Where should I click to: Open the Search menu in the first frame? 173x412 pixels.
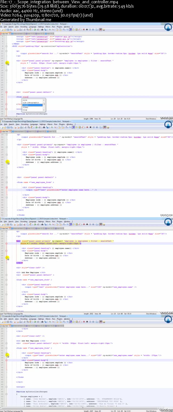coord(11,27)
